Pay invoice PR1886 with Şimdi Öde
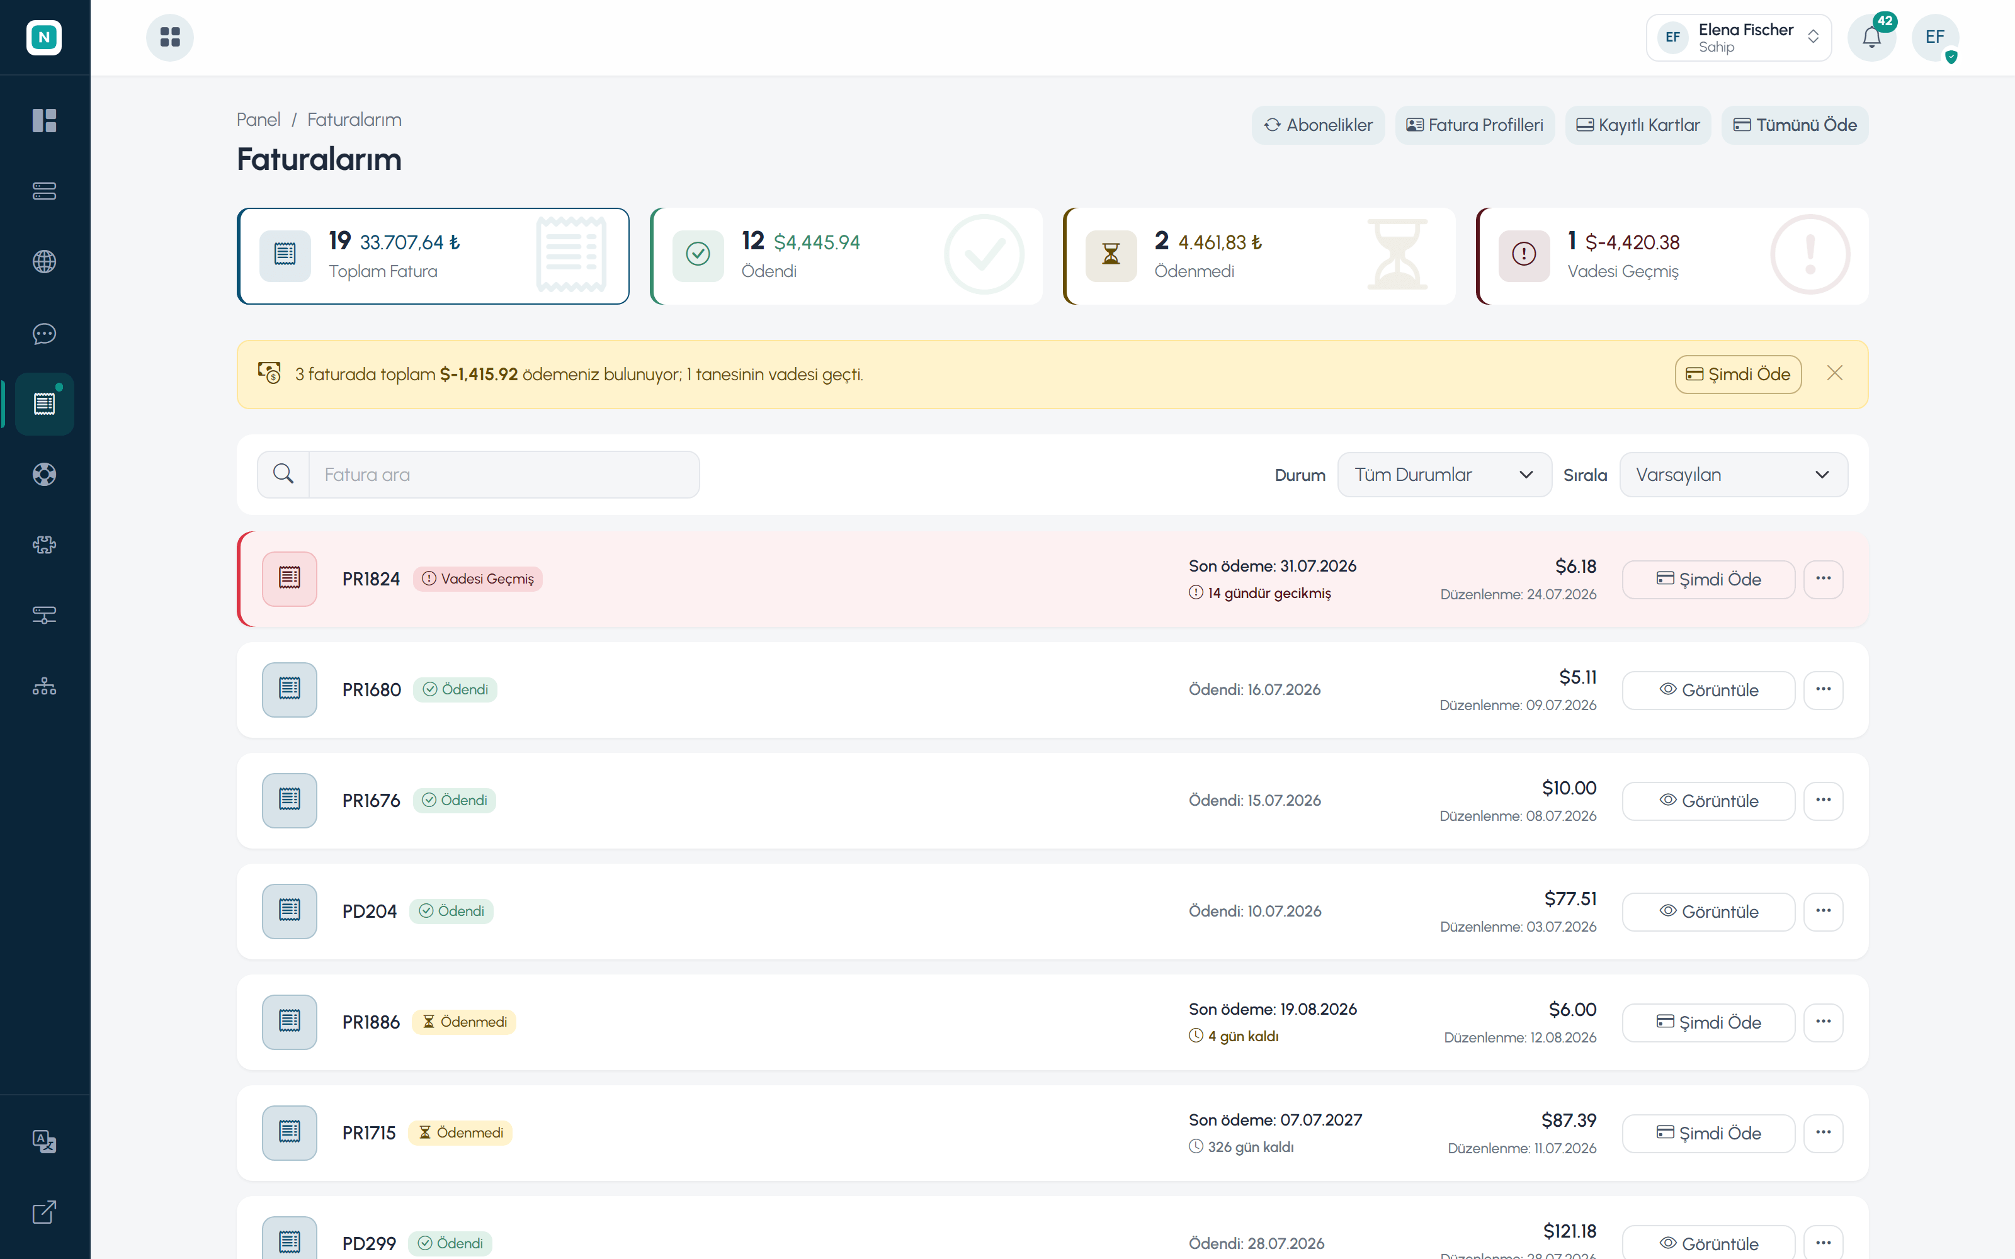Image resolution: width=2015 pixels, height=1259 pixels. (1708, 1022)
